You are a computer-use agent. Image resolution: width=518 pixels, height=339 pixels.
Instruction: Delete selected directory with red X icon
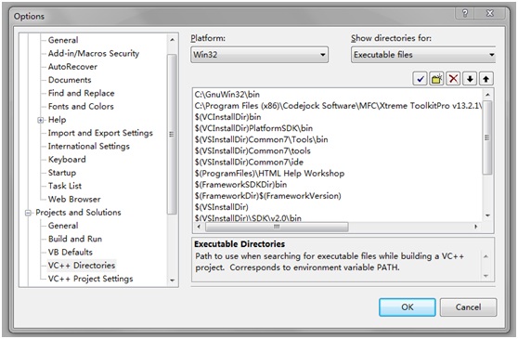click(x=453, y=79)
